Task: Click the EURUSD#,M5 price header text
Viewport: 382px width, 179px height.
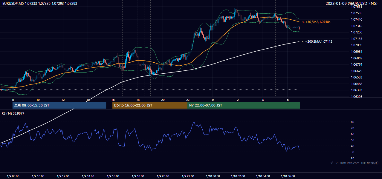Action: click(x=39, y=4)
